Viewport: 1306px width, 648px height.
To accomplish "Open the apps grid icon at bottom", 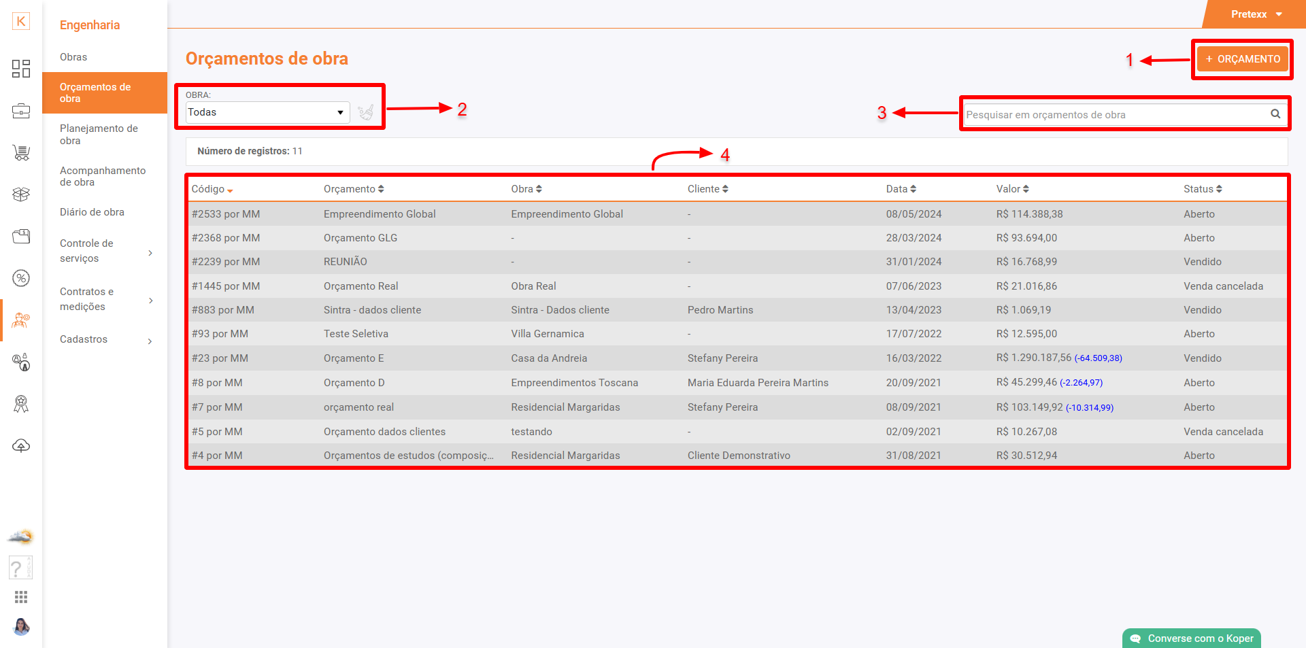I will (21, 597).
